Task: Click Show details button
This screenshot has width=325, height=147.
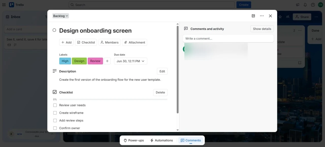Action: (262, 29)
